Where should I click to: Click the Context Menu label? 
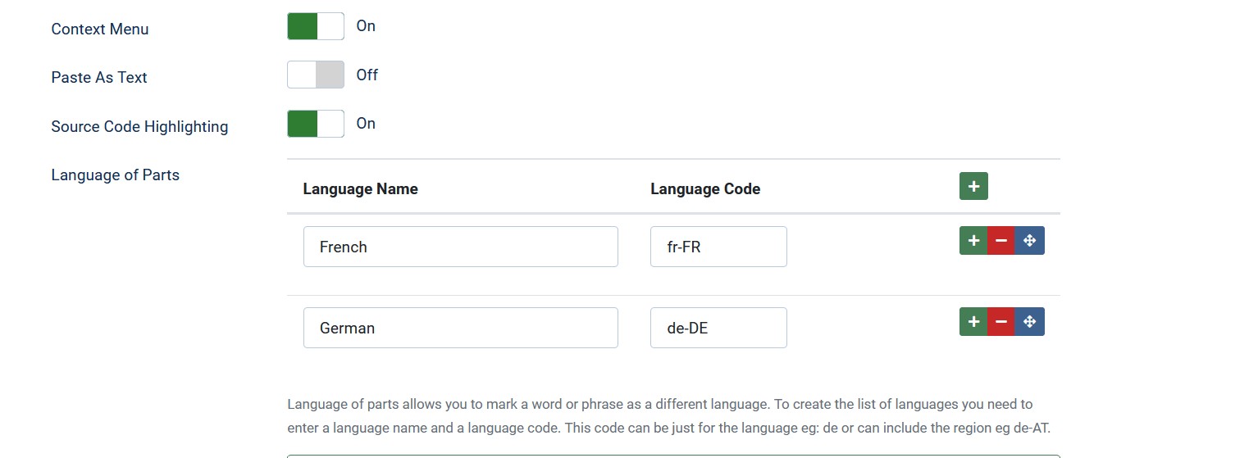(x=100, y=29)
